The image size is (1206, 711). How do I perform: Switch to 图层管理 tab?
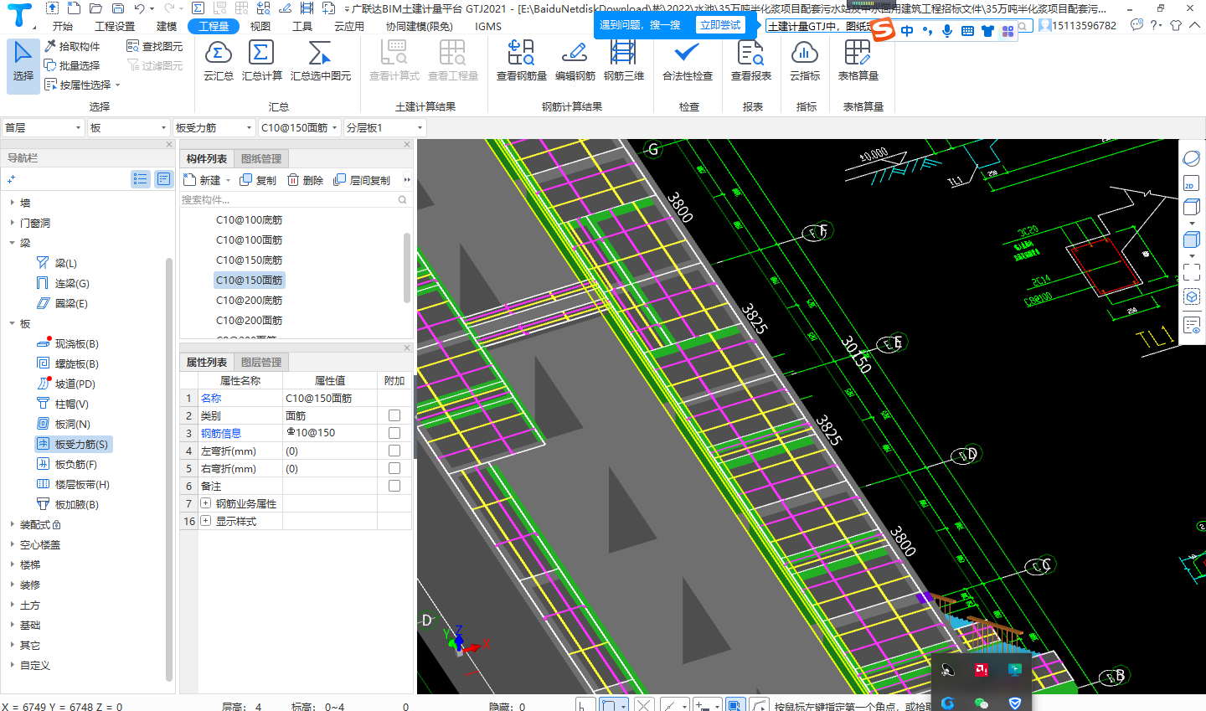pos(261,362)
